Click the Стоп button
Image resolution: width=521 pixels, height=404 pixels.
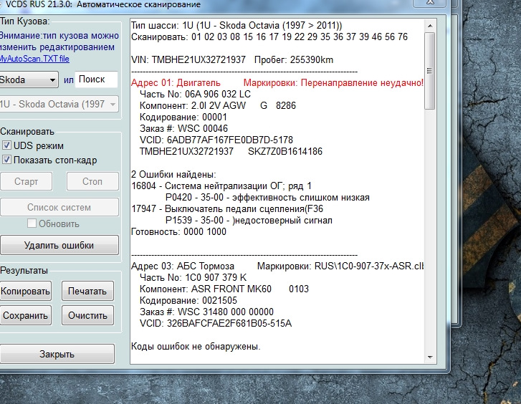coord(92,181)
